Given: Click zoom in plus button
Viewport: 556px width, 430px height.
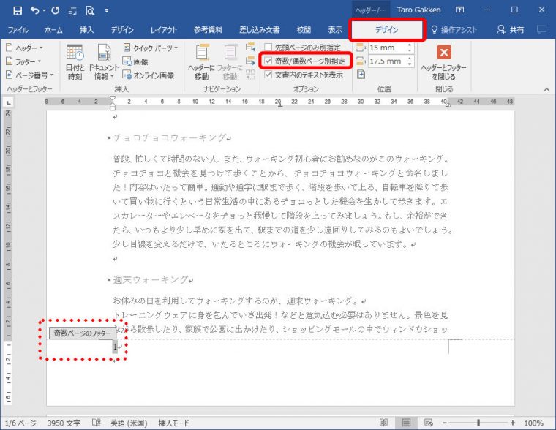Looking at the screenshot, I should click(x=512, y=423).
